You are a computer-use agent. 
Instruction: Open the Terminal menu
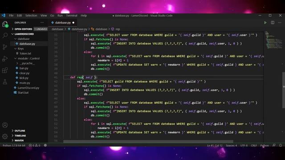pos(72,16)
